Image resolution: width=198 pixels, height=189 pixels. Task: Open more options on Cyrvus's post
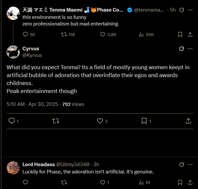(x=190, y=49)
